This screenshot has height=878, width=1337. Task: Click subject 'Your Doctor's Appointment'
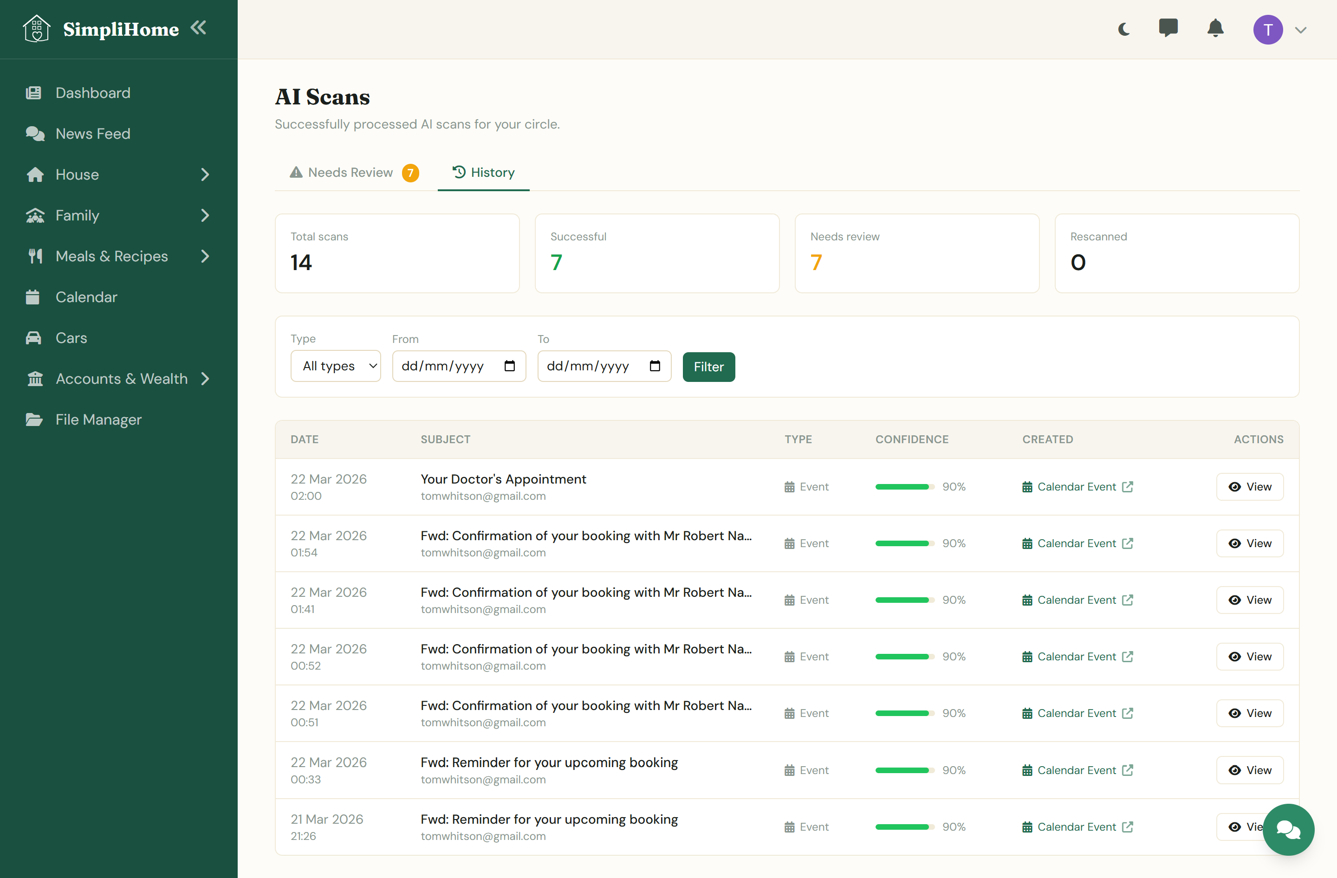[503, 479]
